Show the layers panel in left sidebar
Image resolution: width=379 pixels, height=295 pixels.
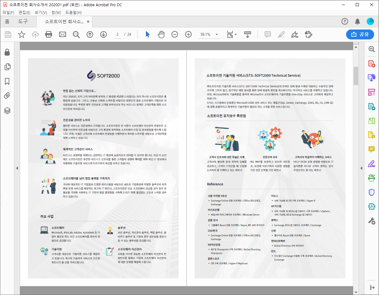7,111
